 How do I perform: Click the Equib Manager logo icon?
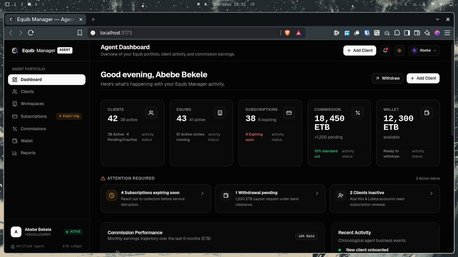15,50
